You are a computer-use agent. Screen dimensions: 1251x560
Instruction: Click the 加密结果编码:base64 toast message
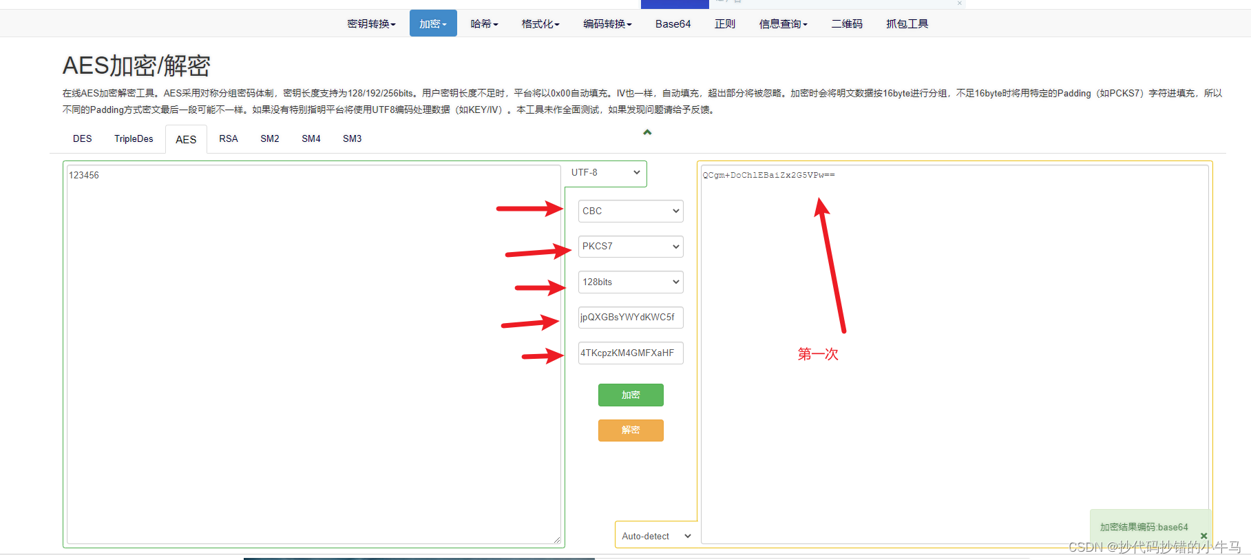[1144, 527]
